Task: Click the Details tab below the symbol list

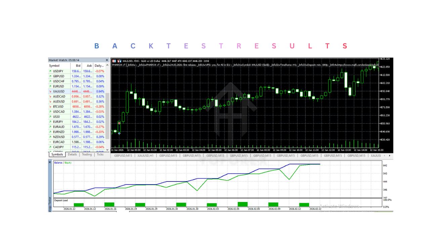Action: tap(72, 155)
